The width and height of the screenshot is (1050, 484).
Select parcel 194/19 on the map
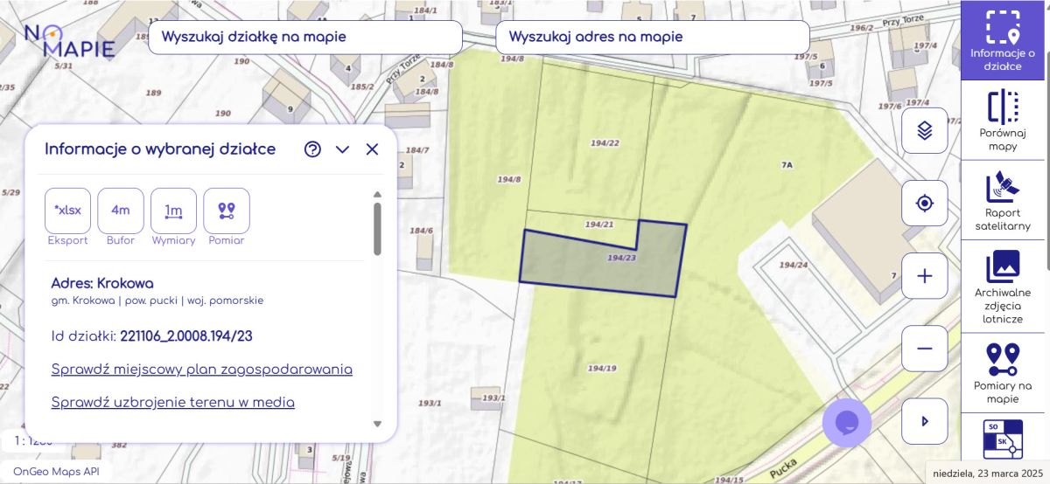[603, 369]
